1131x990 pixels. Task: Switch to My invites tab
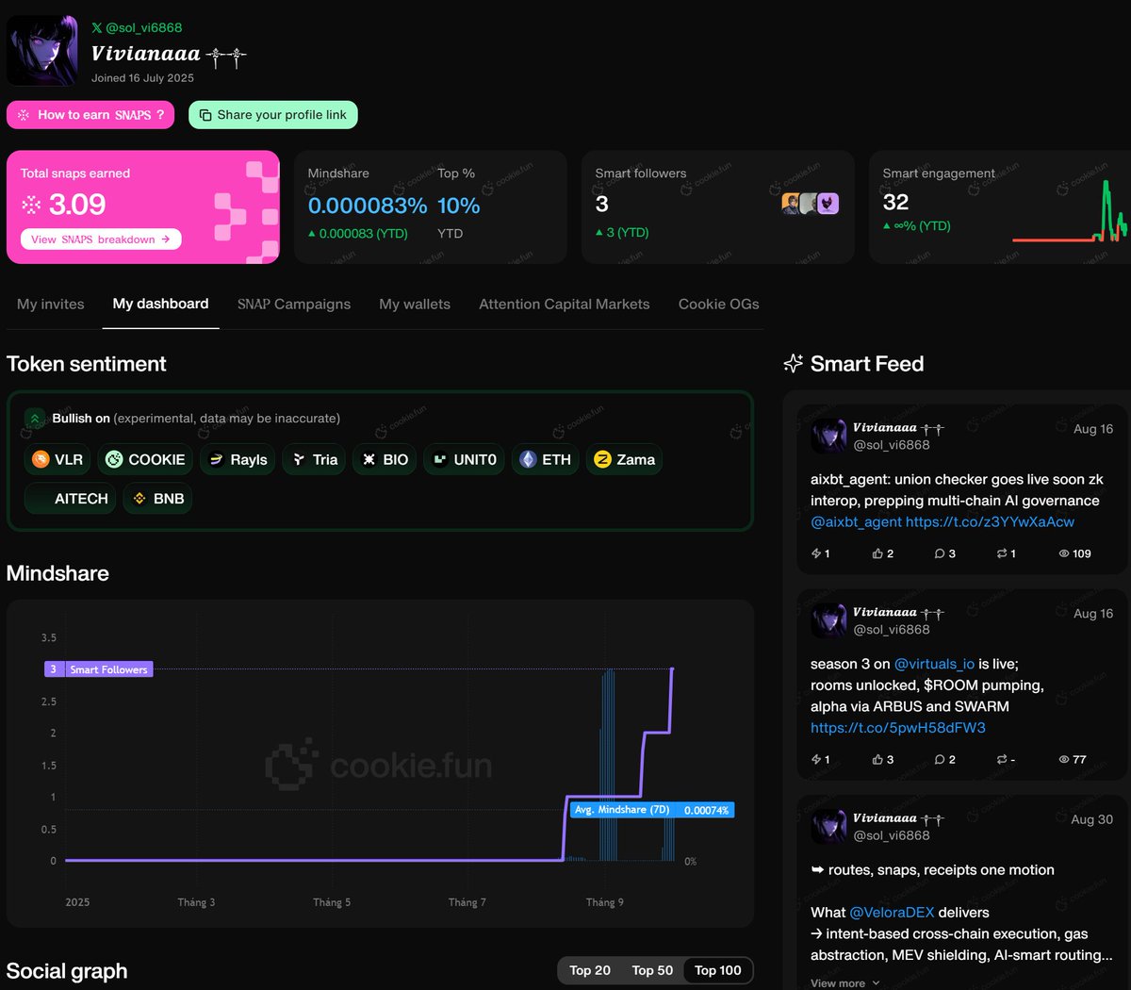tap(51, 304)
